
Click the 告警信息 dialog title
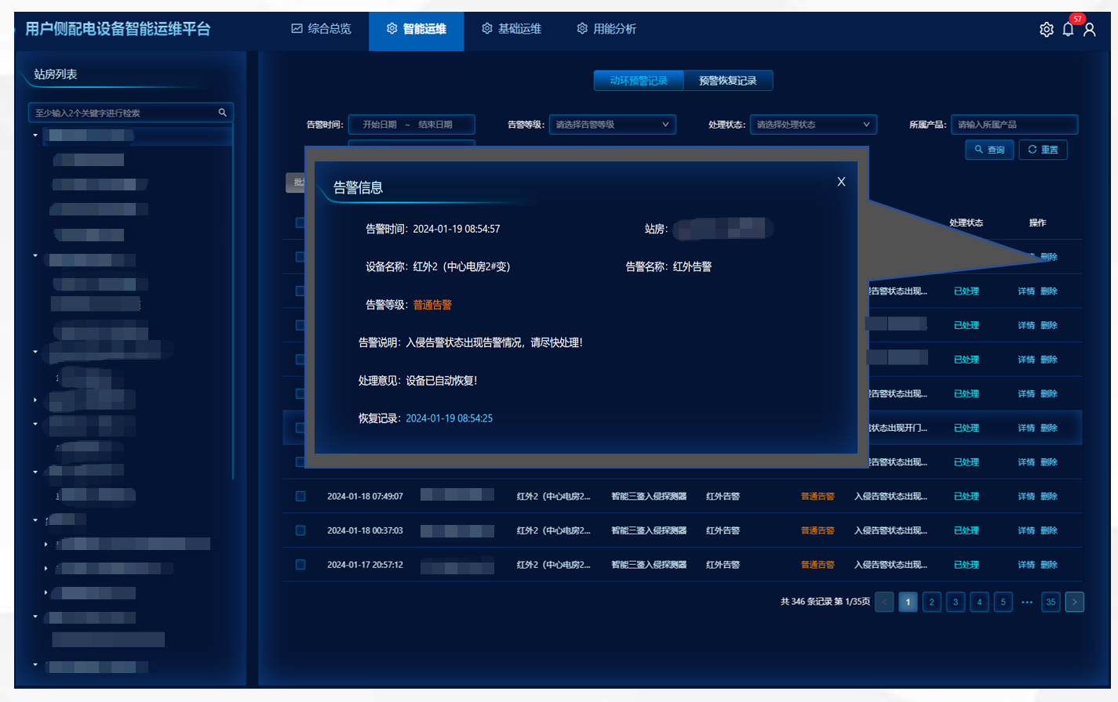pyautogui.click(x=358, y=187)
